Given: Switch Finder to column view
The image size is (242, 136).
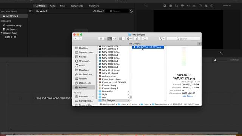Looking at the screenshot, I should pos(110,39).
